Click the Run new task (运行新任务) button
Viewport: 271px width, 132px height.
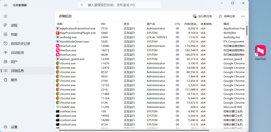click(203, 16)
